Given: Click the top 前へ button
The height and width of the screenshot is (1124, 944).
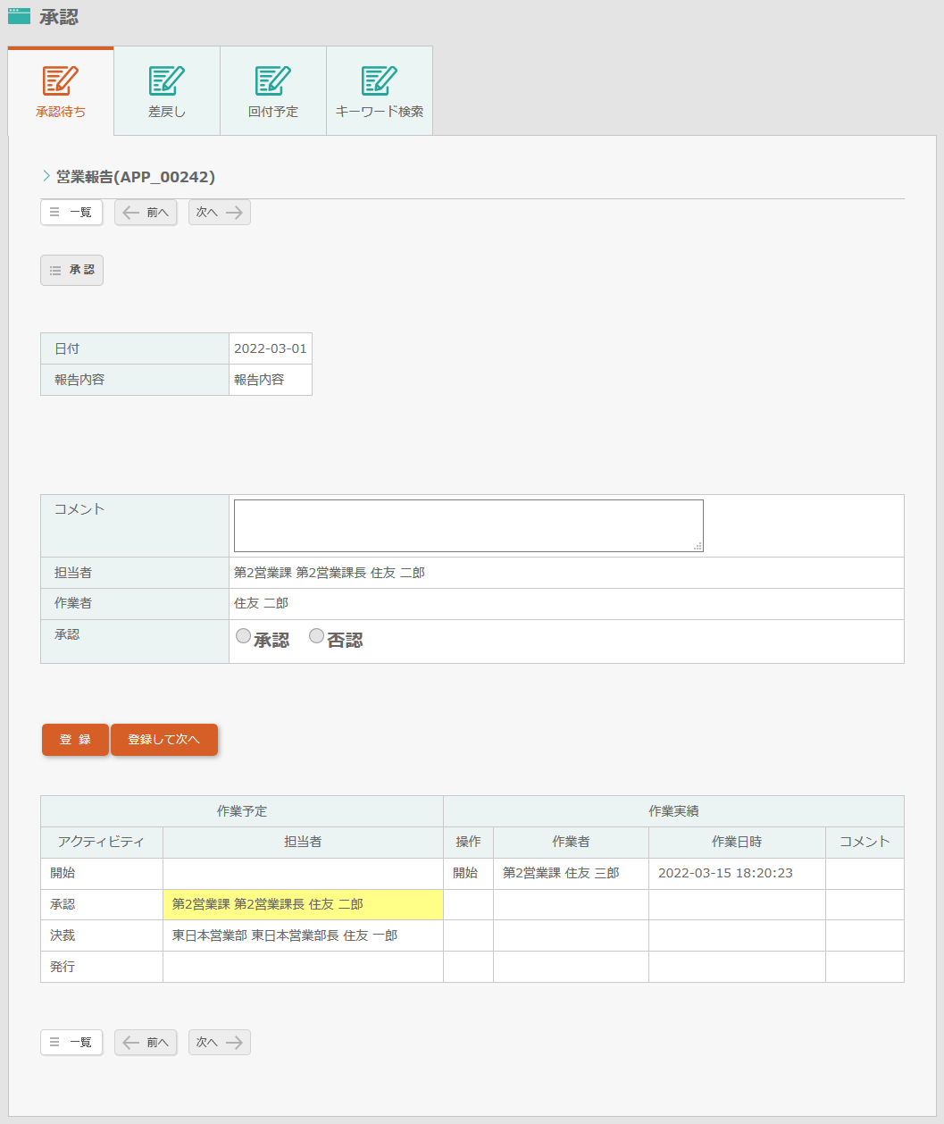Looking at the screenshot, I should (x=146, y=213).
